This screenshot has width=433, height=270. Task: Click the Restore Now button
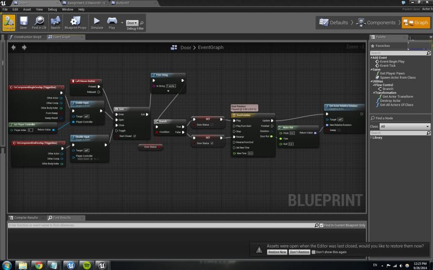coord(277,252)
